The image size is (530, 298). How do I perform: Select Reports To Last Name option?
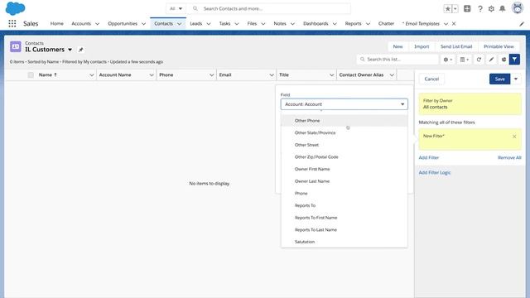click(344, 230)
